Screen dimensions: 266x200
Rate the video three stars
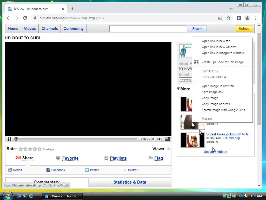tap(30, 149)
